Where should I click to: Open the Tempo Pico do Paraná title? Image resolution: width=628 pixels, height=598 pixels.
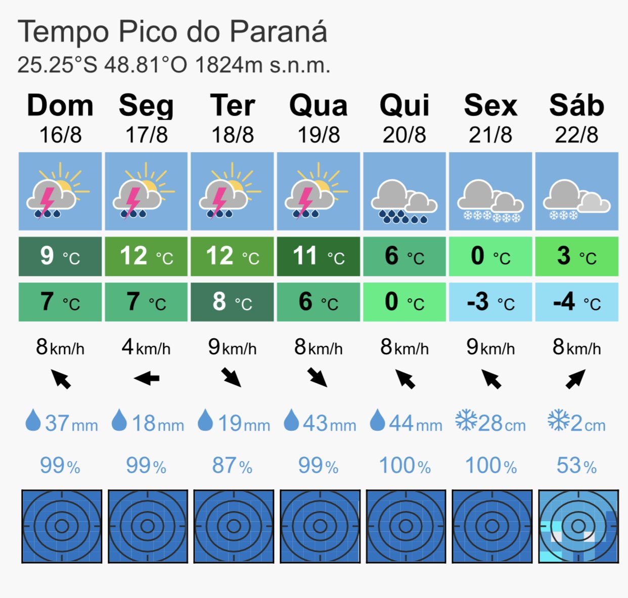click(172, 31)
